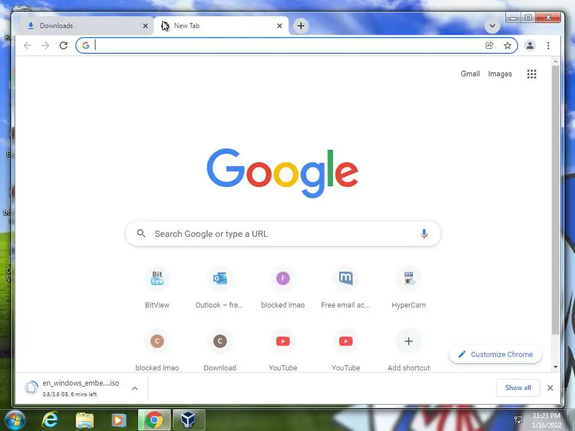Open Windows Explorer from the taskbar
Viewport: 575px width, 431px height.
[84, 420]
